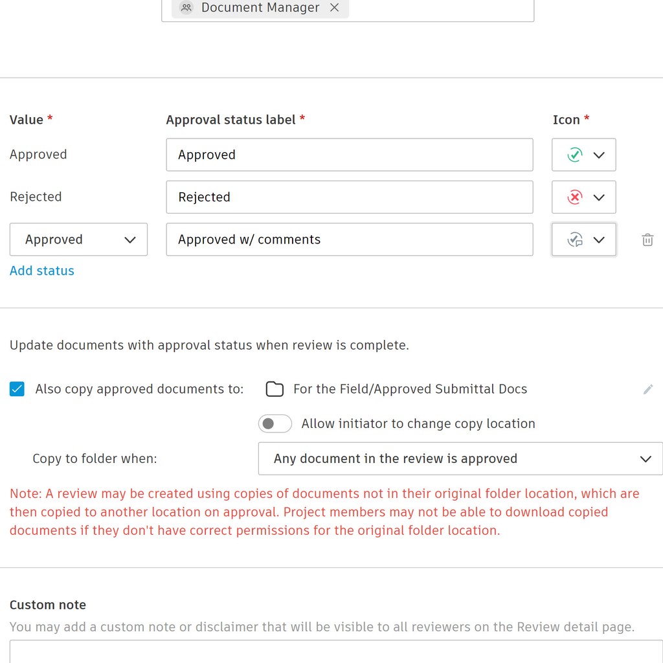Enable allow initiator to change copy location
Screen dimensions: 663x663
[275, 423]
